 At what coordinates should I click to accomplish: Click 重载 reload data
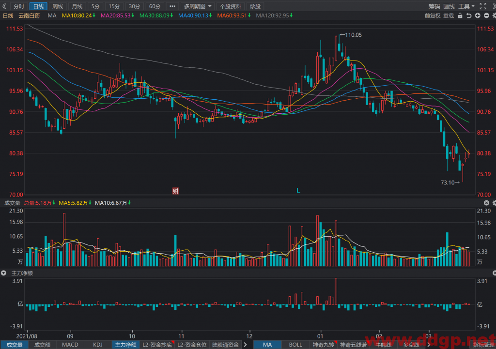[449, 15]
